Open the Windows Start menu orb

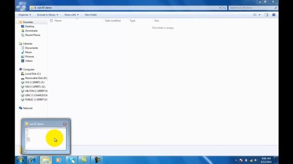(20, 160)
